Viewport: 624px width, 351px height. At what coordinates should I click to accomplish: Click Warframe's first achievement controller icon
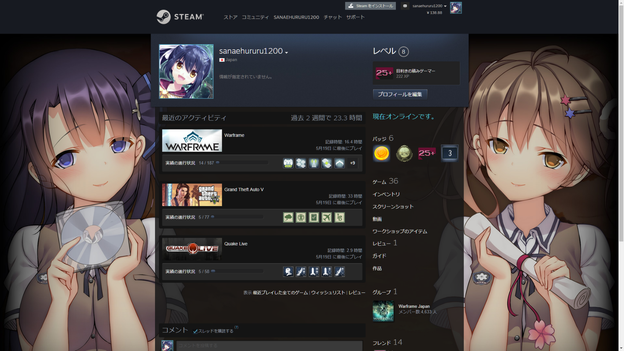pyautogui.click(x=288, y=163)
